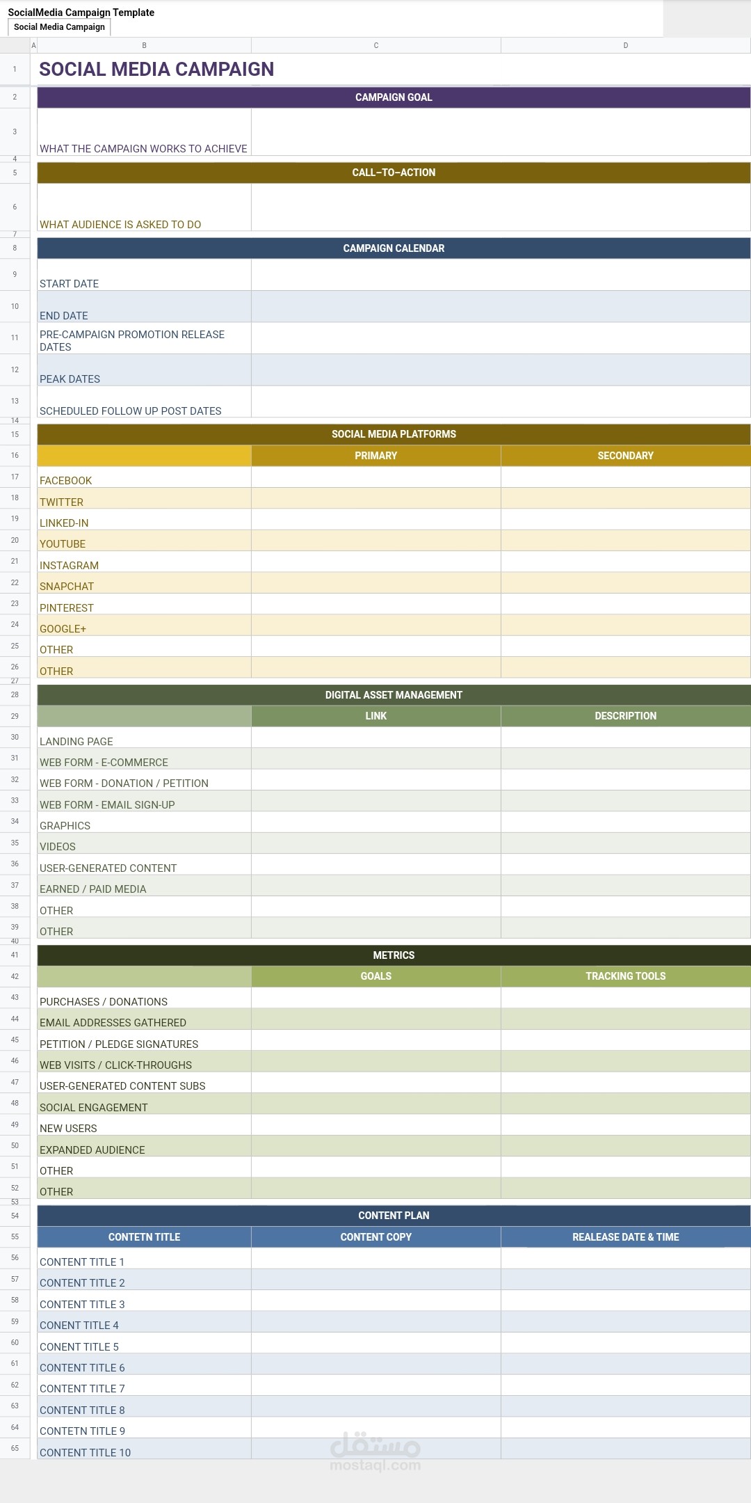Select the GRAPHICS row label

pos(144,822)
